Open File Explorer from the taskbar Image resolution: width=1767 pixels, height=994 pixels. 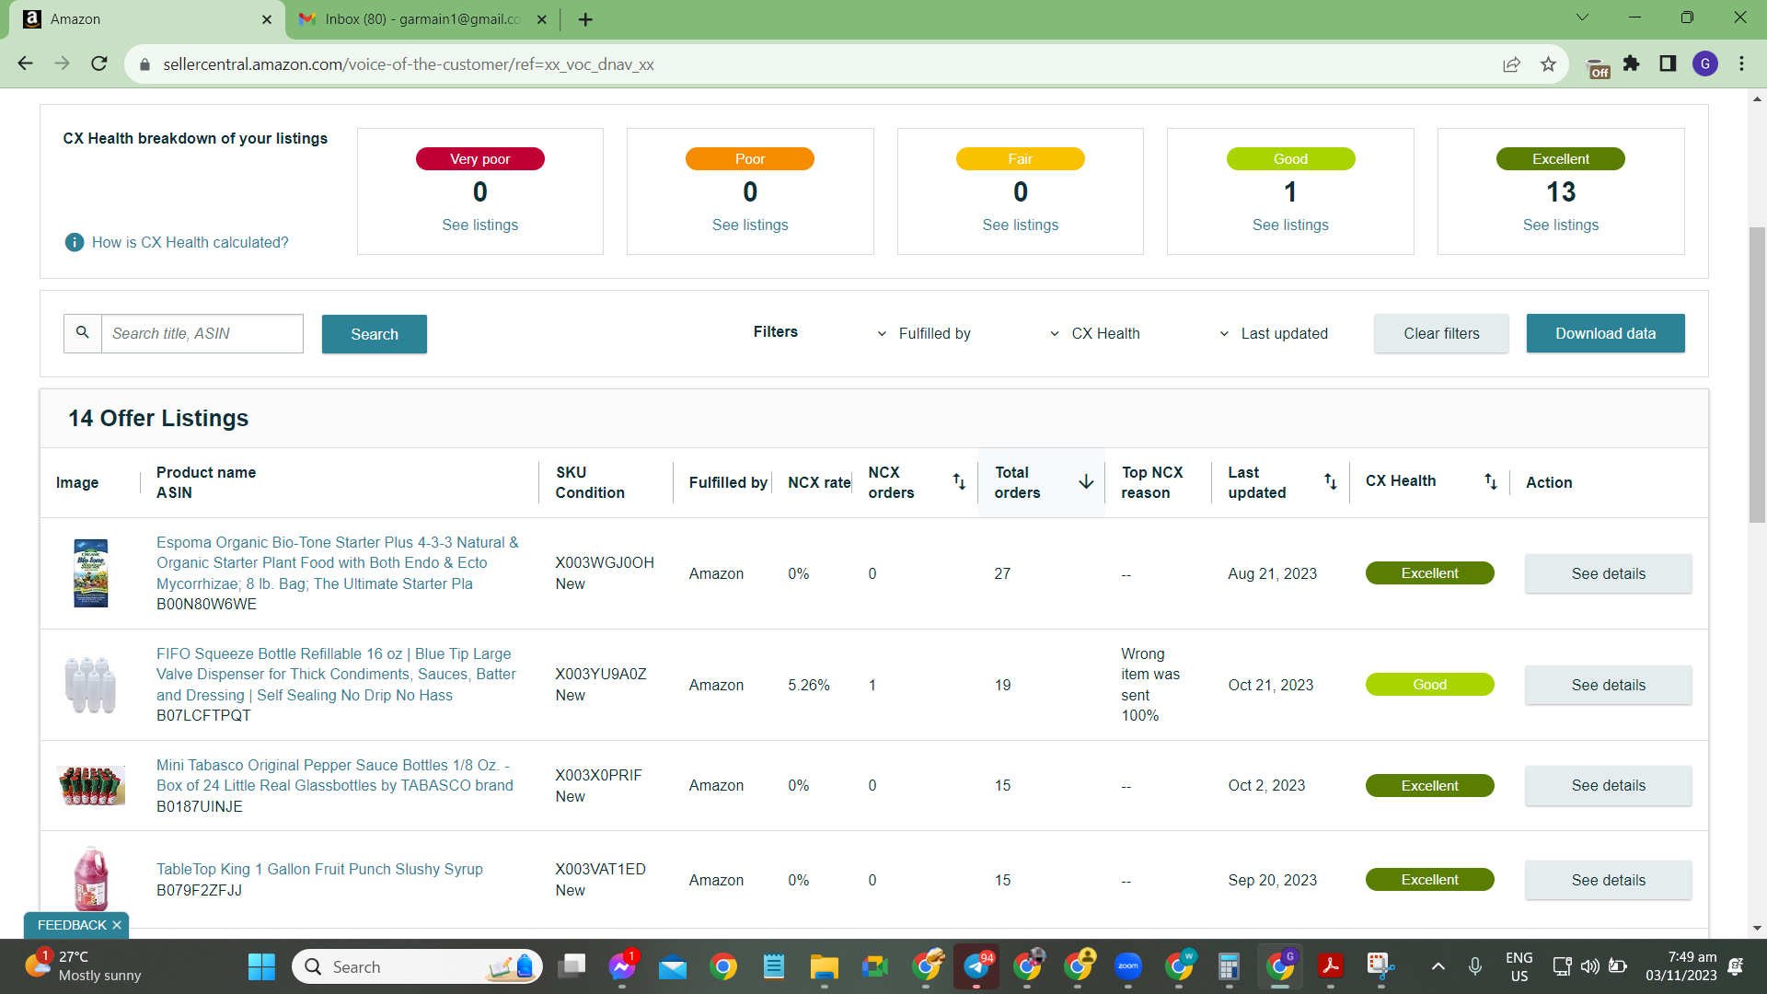point(825,966)
